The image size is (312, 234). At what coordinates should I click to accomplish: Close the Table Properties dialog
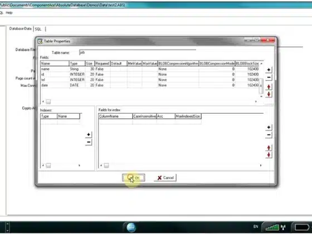[268, 40]
